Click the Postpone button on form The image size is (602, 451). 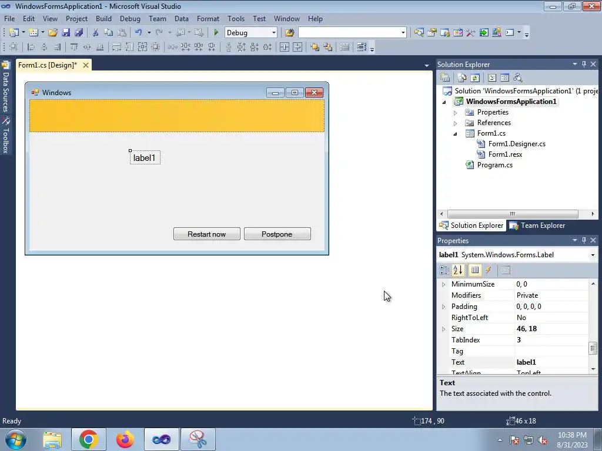pos(277,234)
